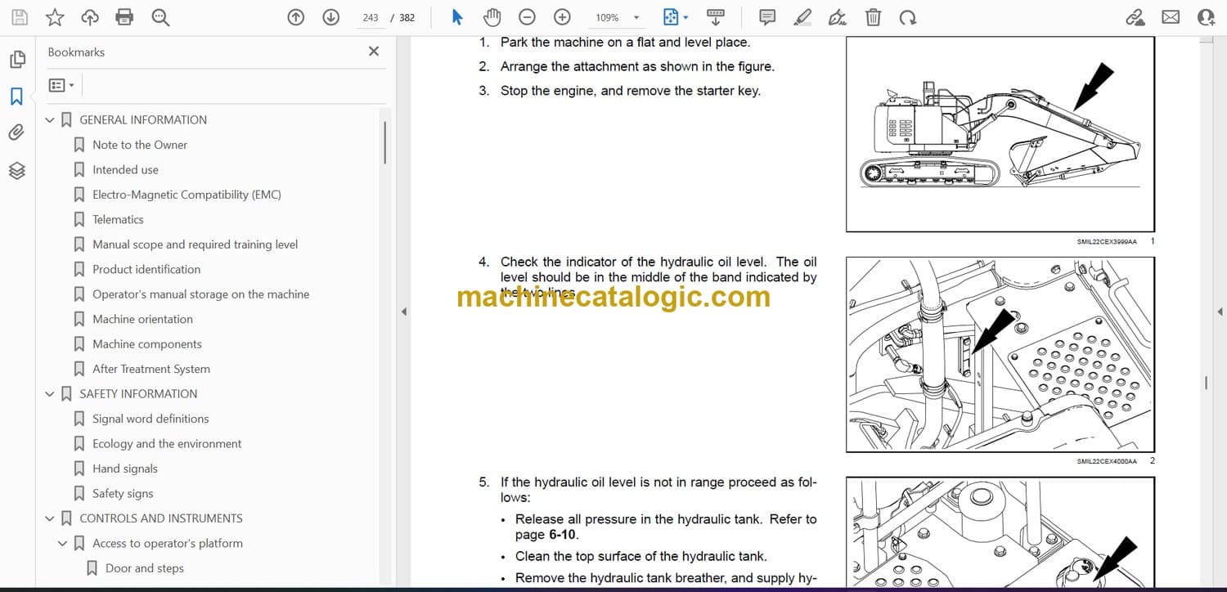Toggle the Bookmarks panel icon

17,96
